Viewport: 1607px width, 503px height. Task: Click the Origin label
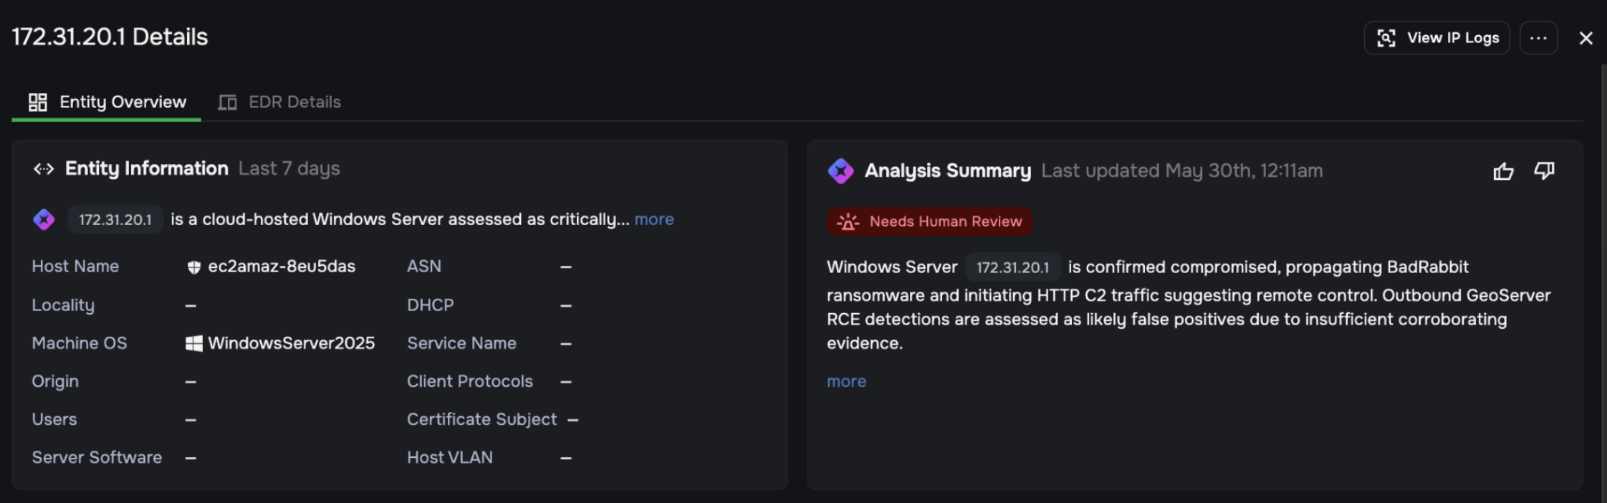point(55,381)
